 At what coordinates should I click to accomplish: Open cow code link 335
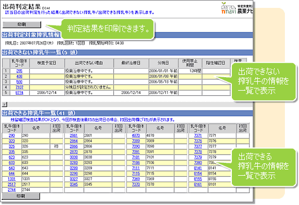[x=12, y=152]
